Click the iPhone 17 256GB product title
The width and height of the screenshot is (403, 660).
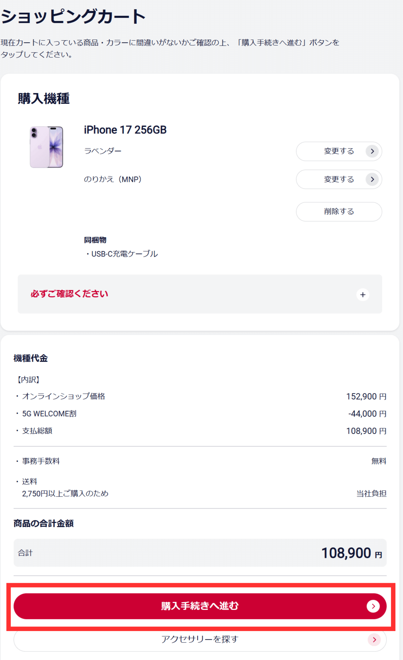coord(125,130)
